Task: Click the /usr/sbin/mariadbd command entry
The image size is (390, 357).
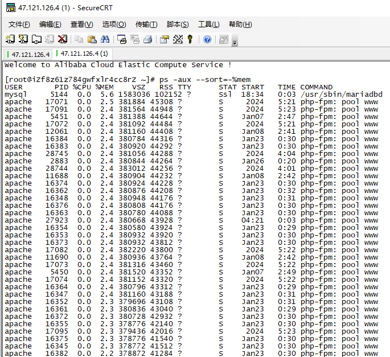Action: [341, 95]
